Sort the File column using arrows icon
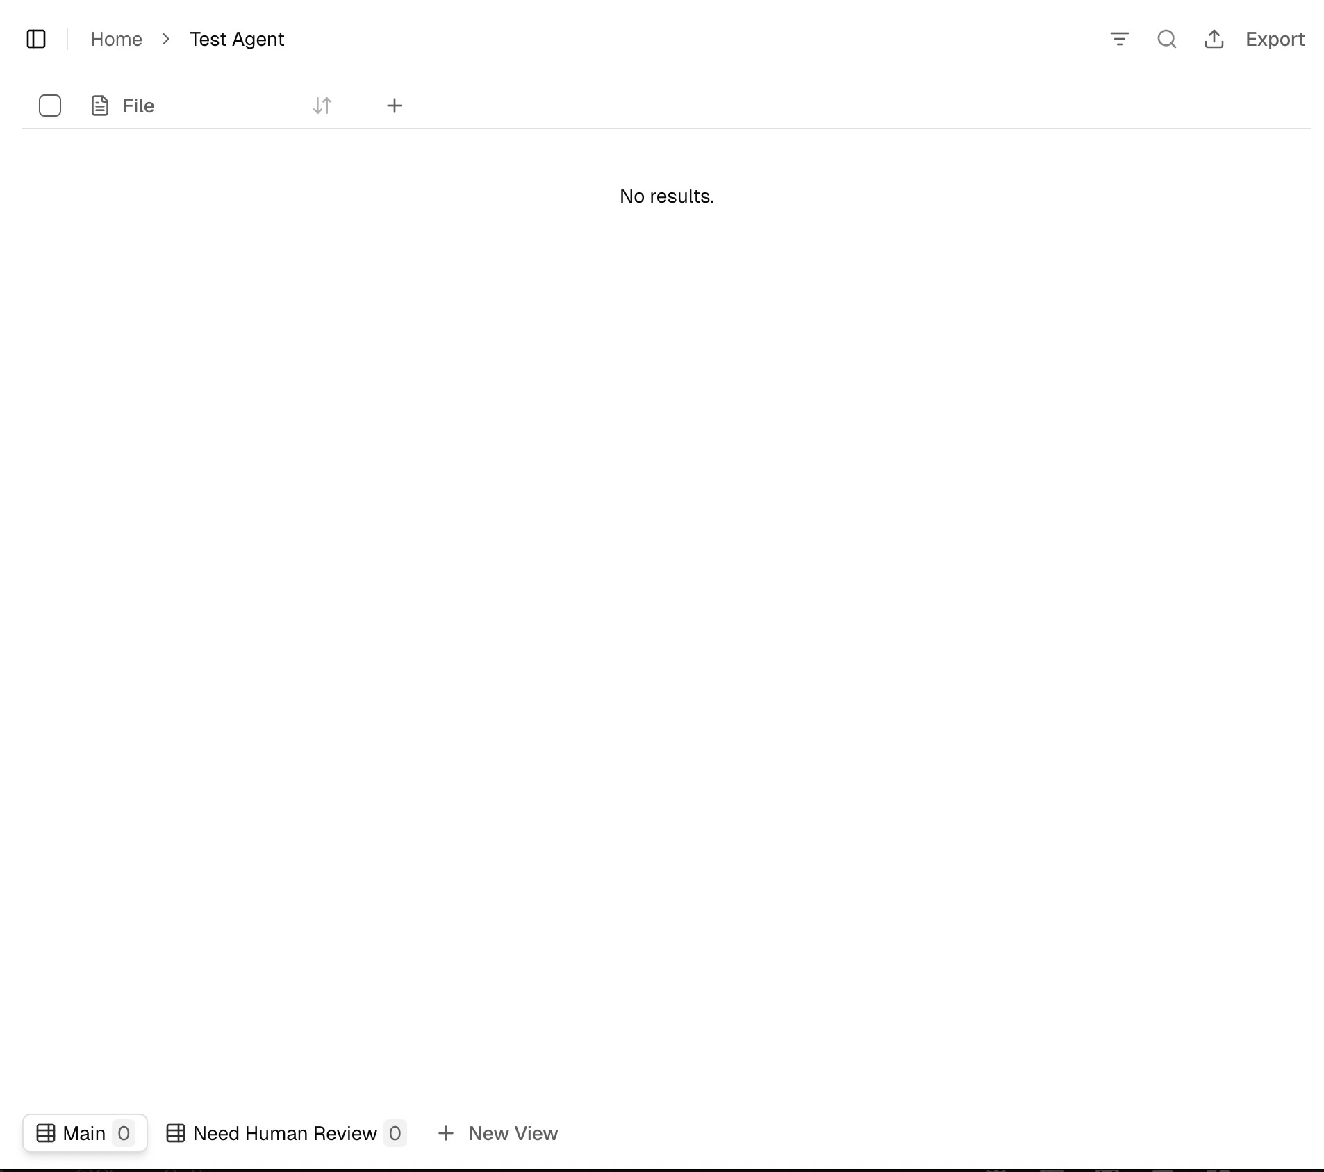 322,106
